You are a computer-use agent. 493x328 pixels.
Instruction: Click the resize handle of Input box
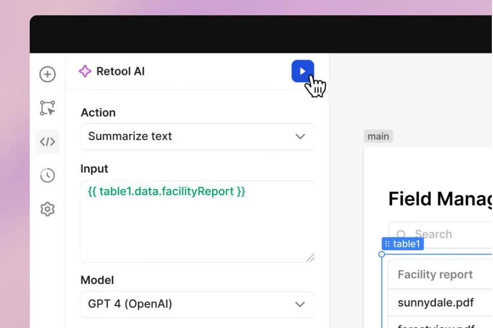pos(310,258)
